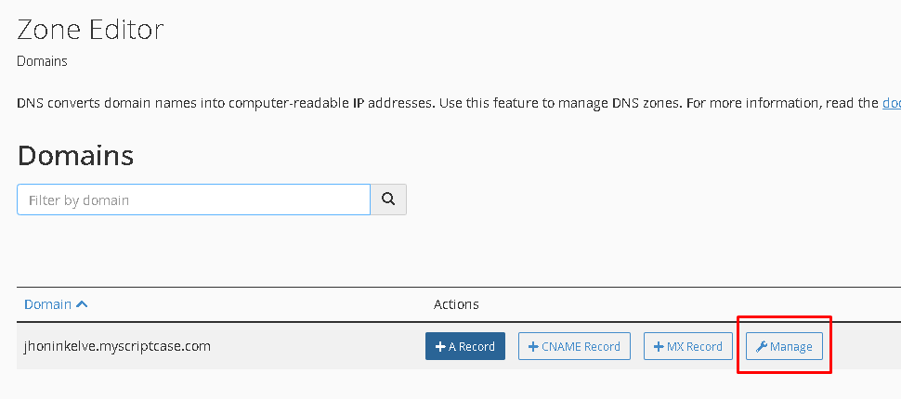Add a new MX Record
This screenshot has width=901, height=399.
pos(687,346)
